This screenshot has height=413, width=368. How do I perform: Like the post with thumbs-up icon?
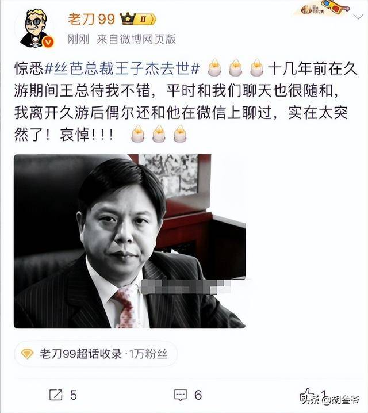point(309,394)
